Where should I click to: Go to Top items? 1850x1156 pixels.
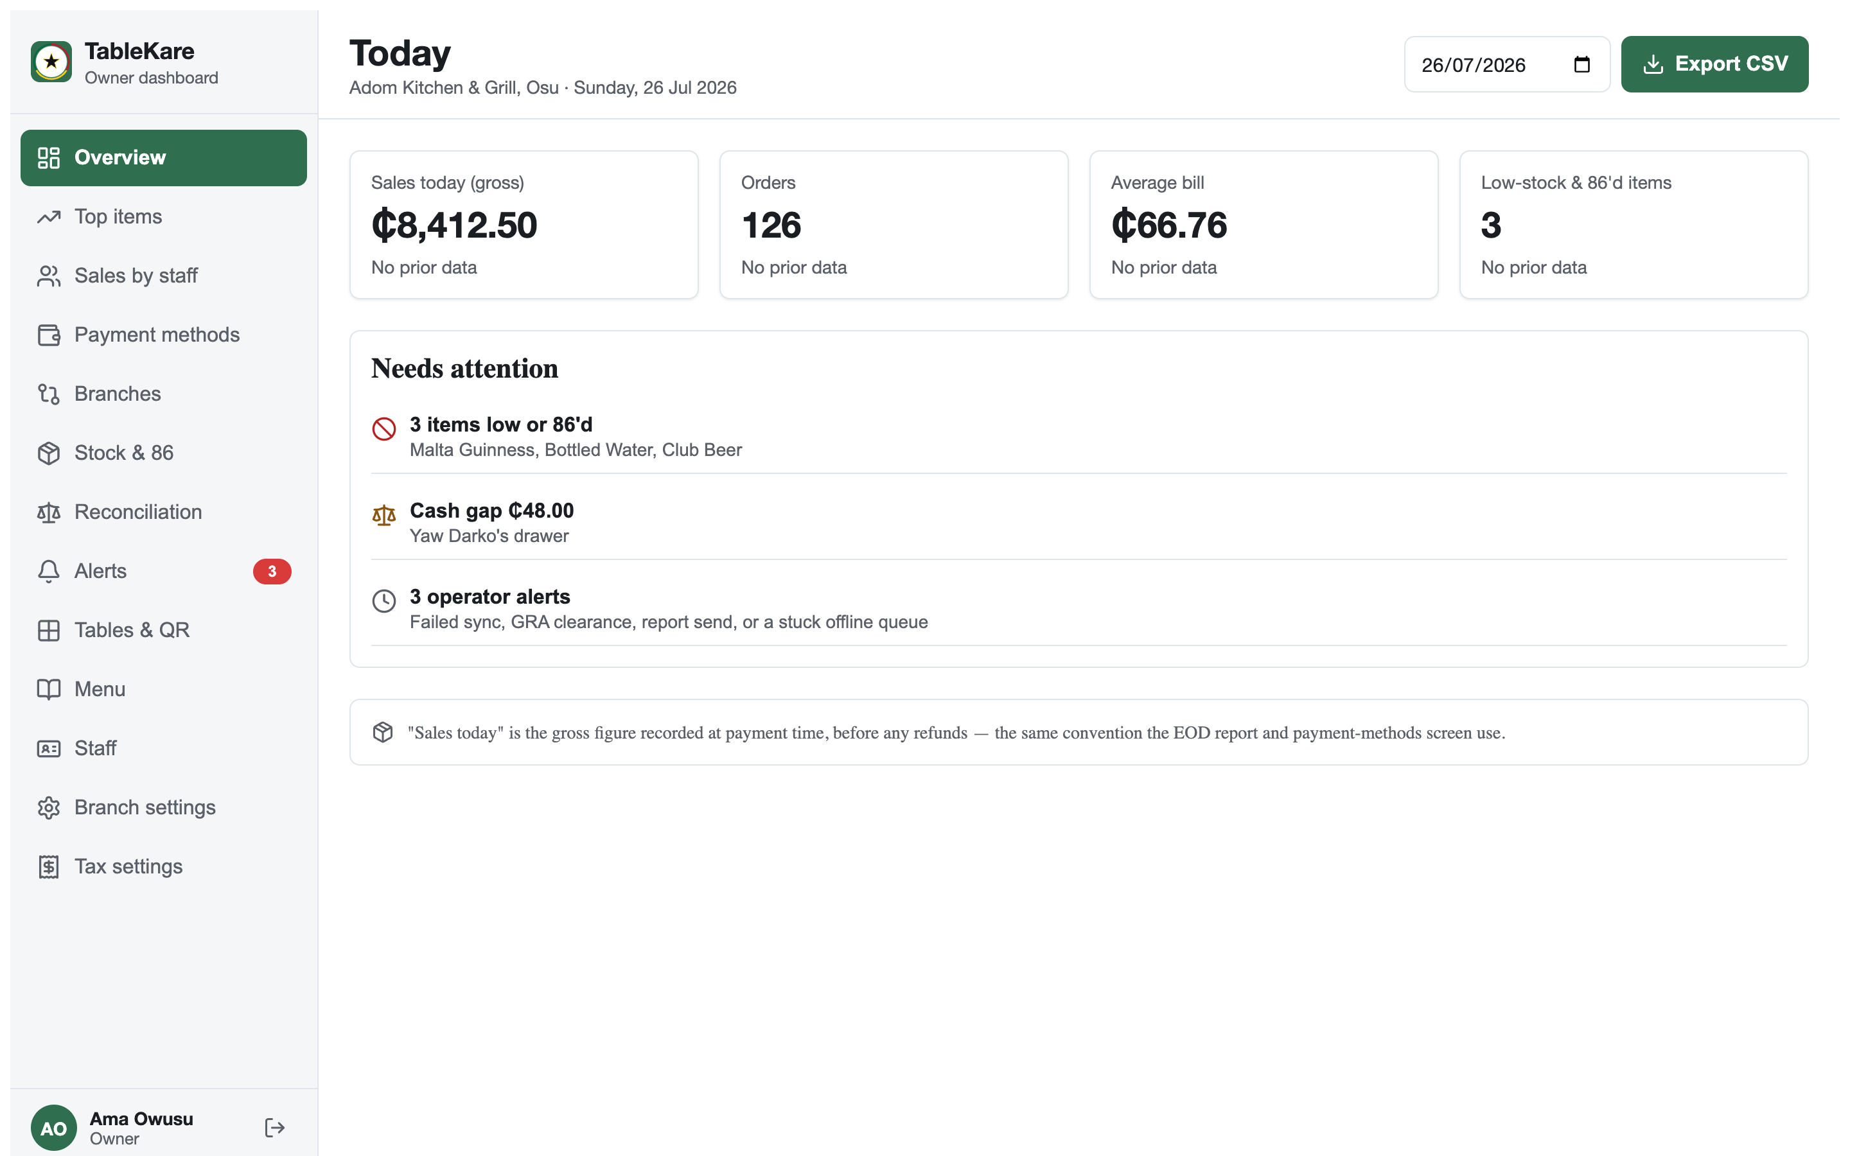tap(164, 217)
